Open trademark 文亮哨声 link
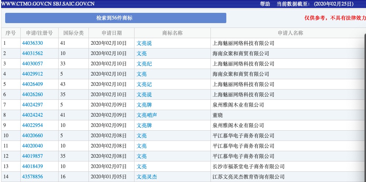Viewport: 366px width, 182px height. [x=147, y=115]
